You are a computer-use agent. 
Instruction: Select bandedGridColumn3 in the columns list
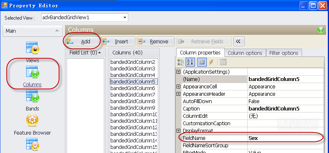click(x=134, y=68)
